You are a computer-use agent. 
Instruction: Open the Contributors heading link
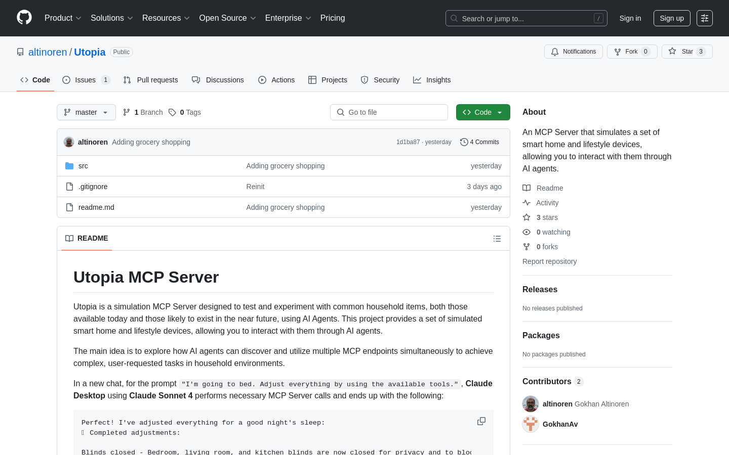coord(553,382)
